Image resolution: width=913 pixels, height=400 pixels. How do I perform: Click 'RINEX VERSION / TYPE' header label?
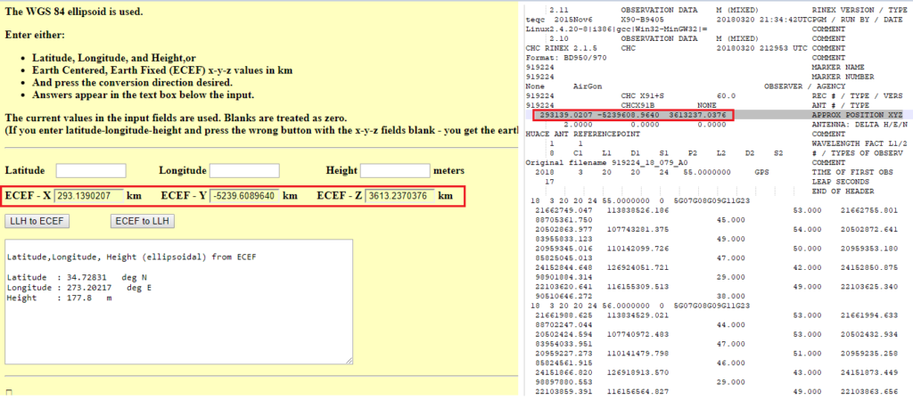tap(859, 10)
